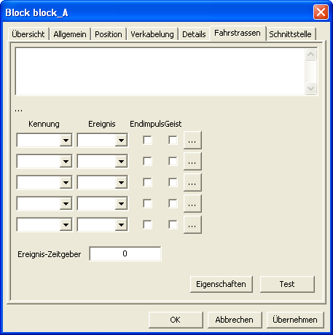The height and width of the screenshot is (335, 333).
Task: Check the Geist checkbox in the last row
Action: [x=173, y=224]
